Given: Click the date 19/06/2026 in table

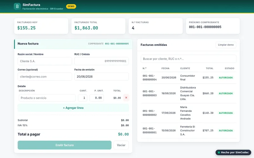Looking at the screenshot, I should pos(169,93).
